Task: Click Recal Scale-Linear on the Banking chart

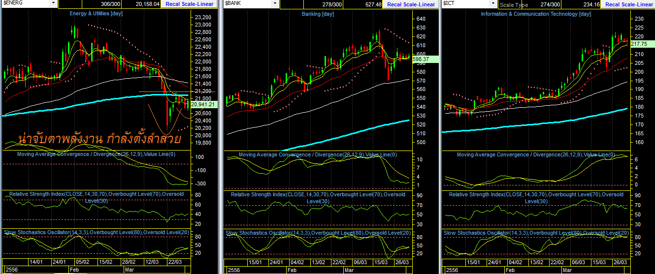Action: (x=411, y=4)
